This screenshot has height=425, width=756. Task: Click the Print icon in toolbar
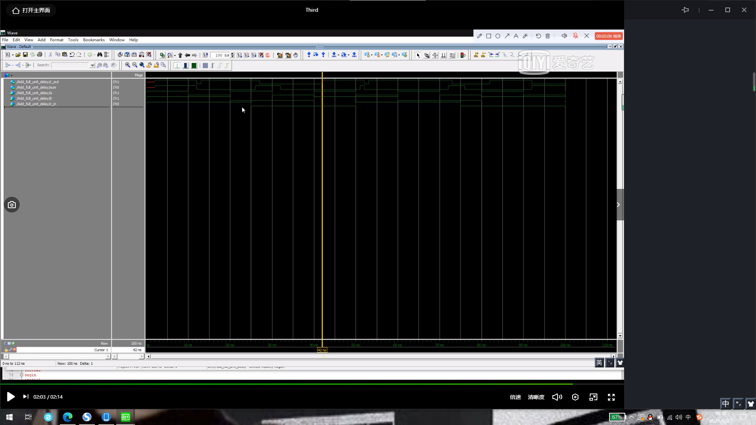coord(39,55)
